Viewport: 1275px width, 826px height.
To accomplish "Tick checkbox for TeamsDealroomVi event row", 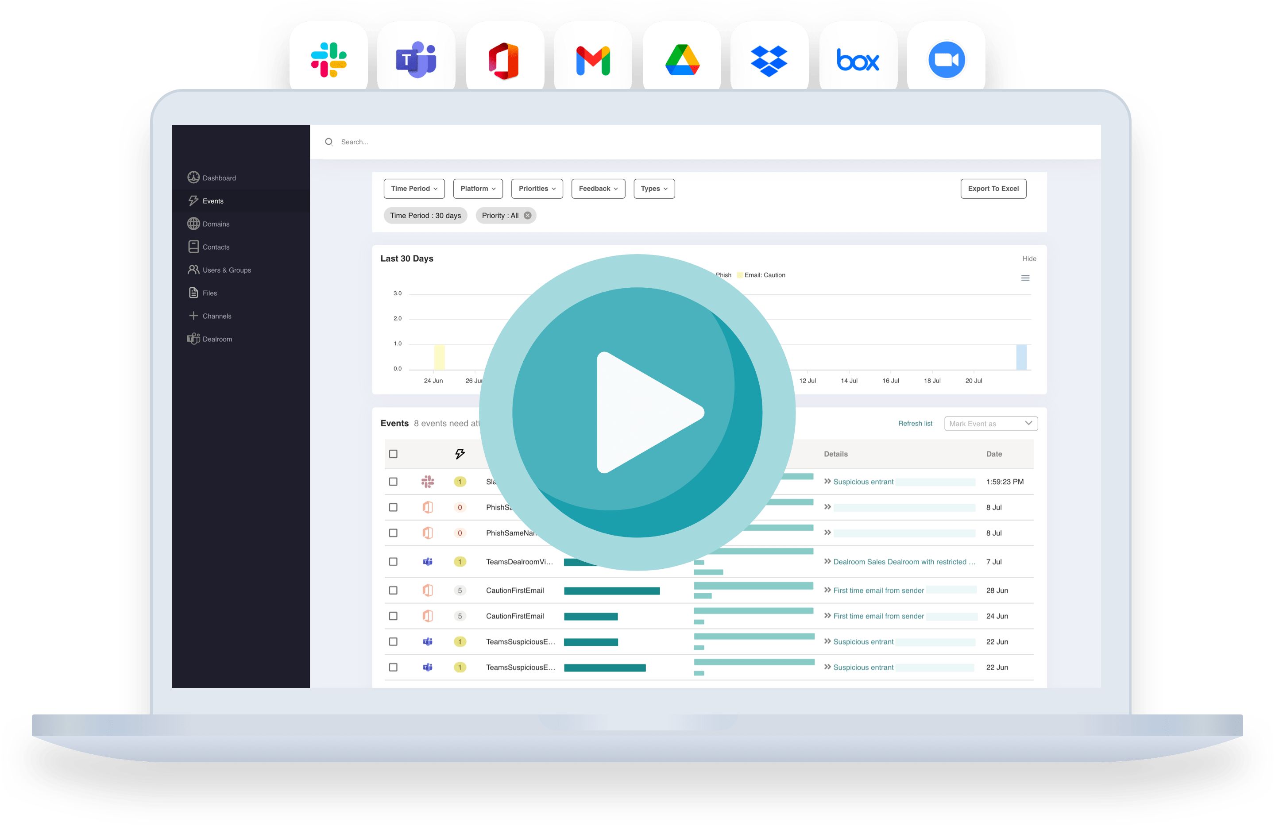I will point(393,561).
